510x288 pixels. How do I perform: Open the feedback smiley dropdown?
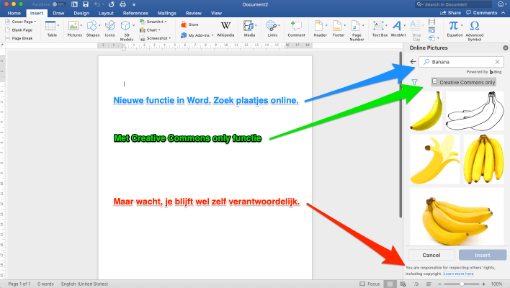point(502,4)
